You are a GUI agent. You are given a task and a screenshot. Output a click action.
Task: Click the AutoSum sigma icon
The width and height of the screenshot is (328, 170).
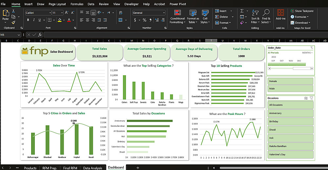(242, 11)
